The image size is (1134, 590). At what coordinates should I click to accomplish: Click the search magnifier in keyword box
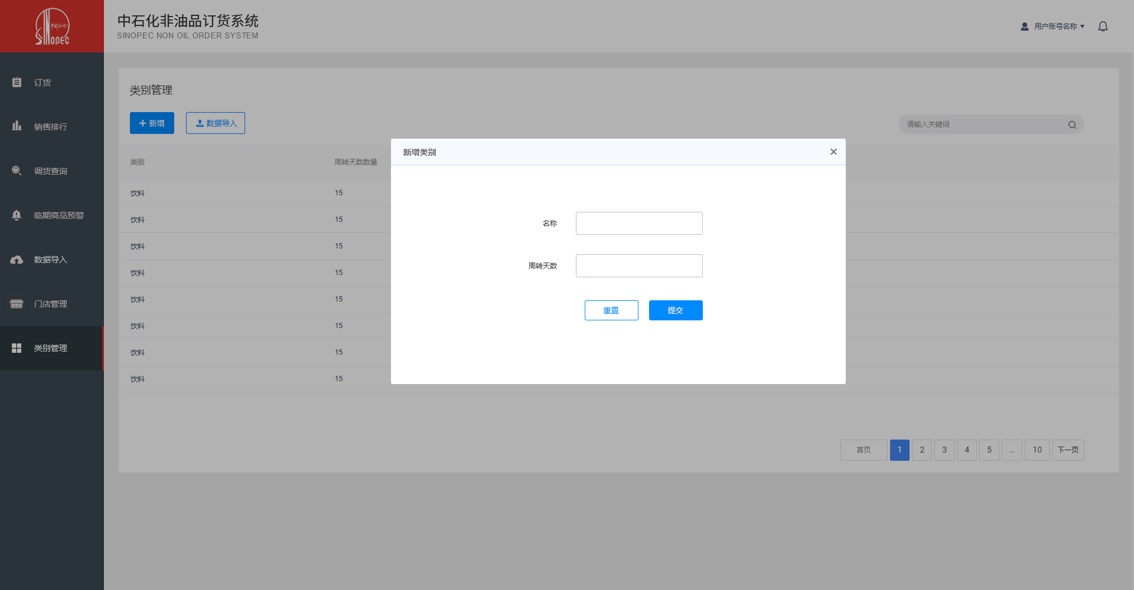click(x=1072, y=124)
